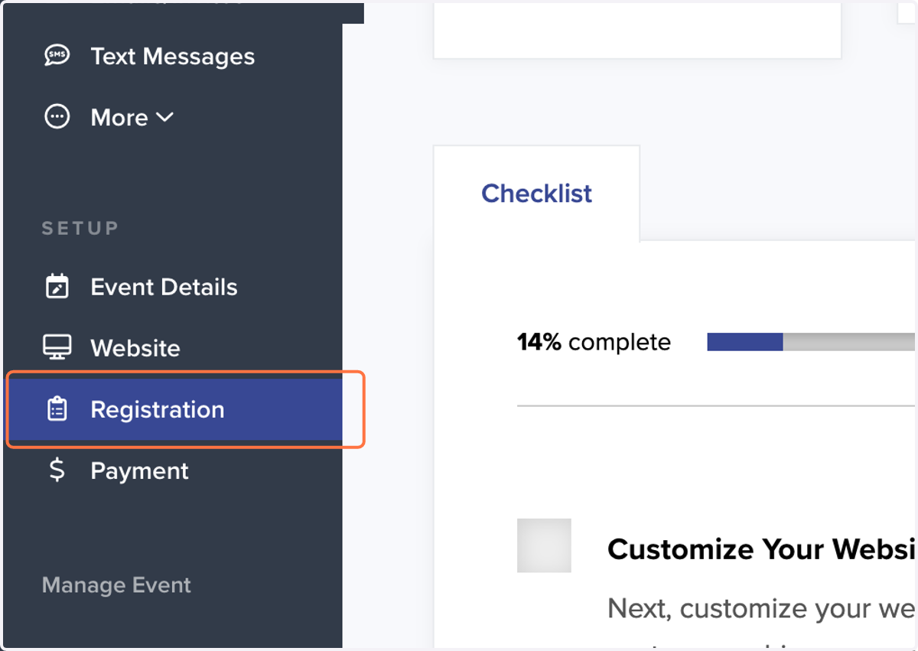Click the Payment dollar sign icon

[57, 470]
